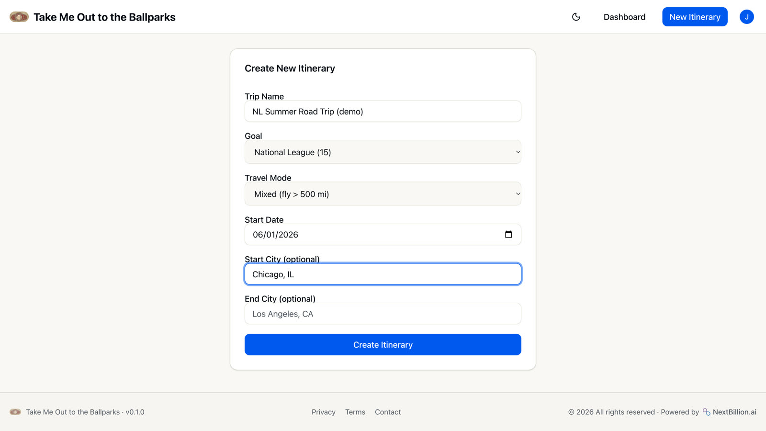Screen dimensions: 766x431
Task: Focus the Trip Name input field
Action: click(383, 111)
